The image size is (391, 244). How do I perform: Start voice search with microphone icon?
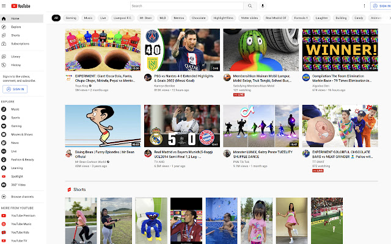point(263,6)
